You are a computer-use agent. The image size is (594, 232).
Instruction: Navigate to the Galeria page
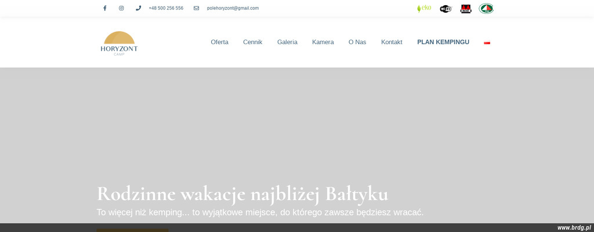pyautogui.click(x=287, y=42)
